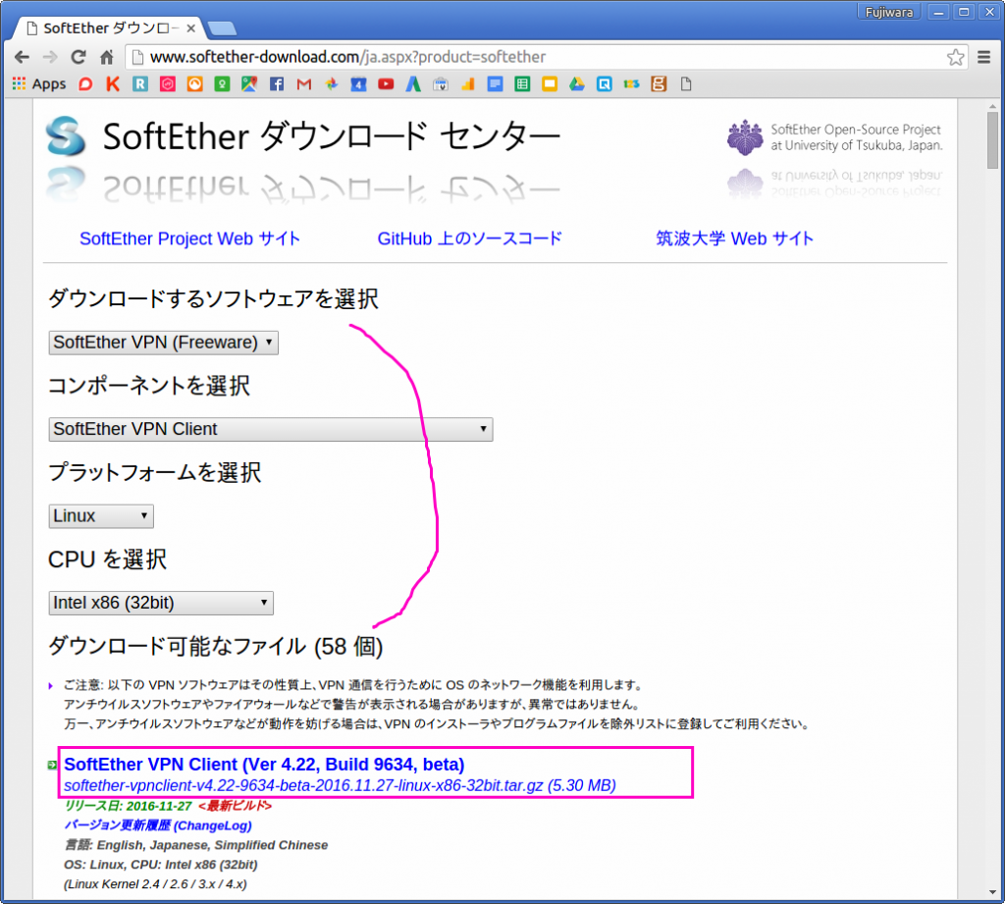Open the CPU dropdown showing Intel x86 (32bit)
Viewport: 1005px width, 904px height.
pos(161,603)
